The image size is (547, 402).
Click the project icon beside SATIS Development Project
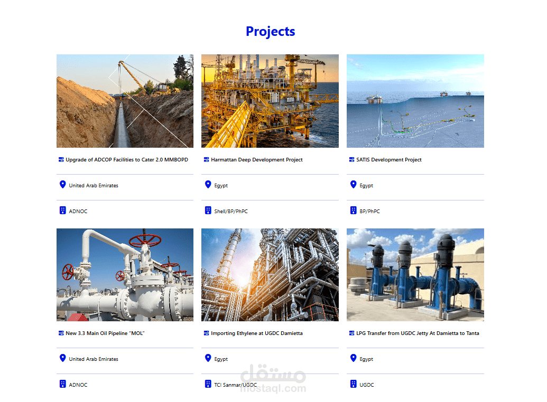point(351,159)
